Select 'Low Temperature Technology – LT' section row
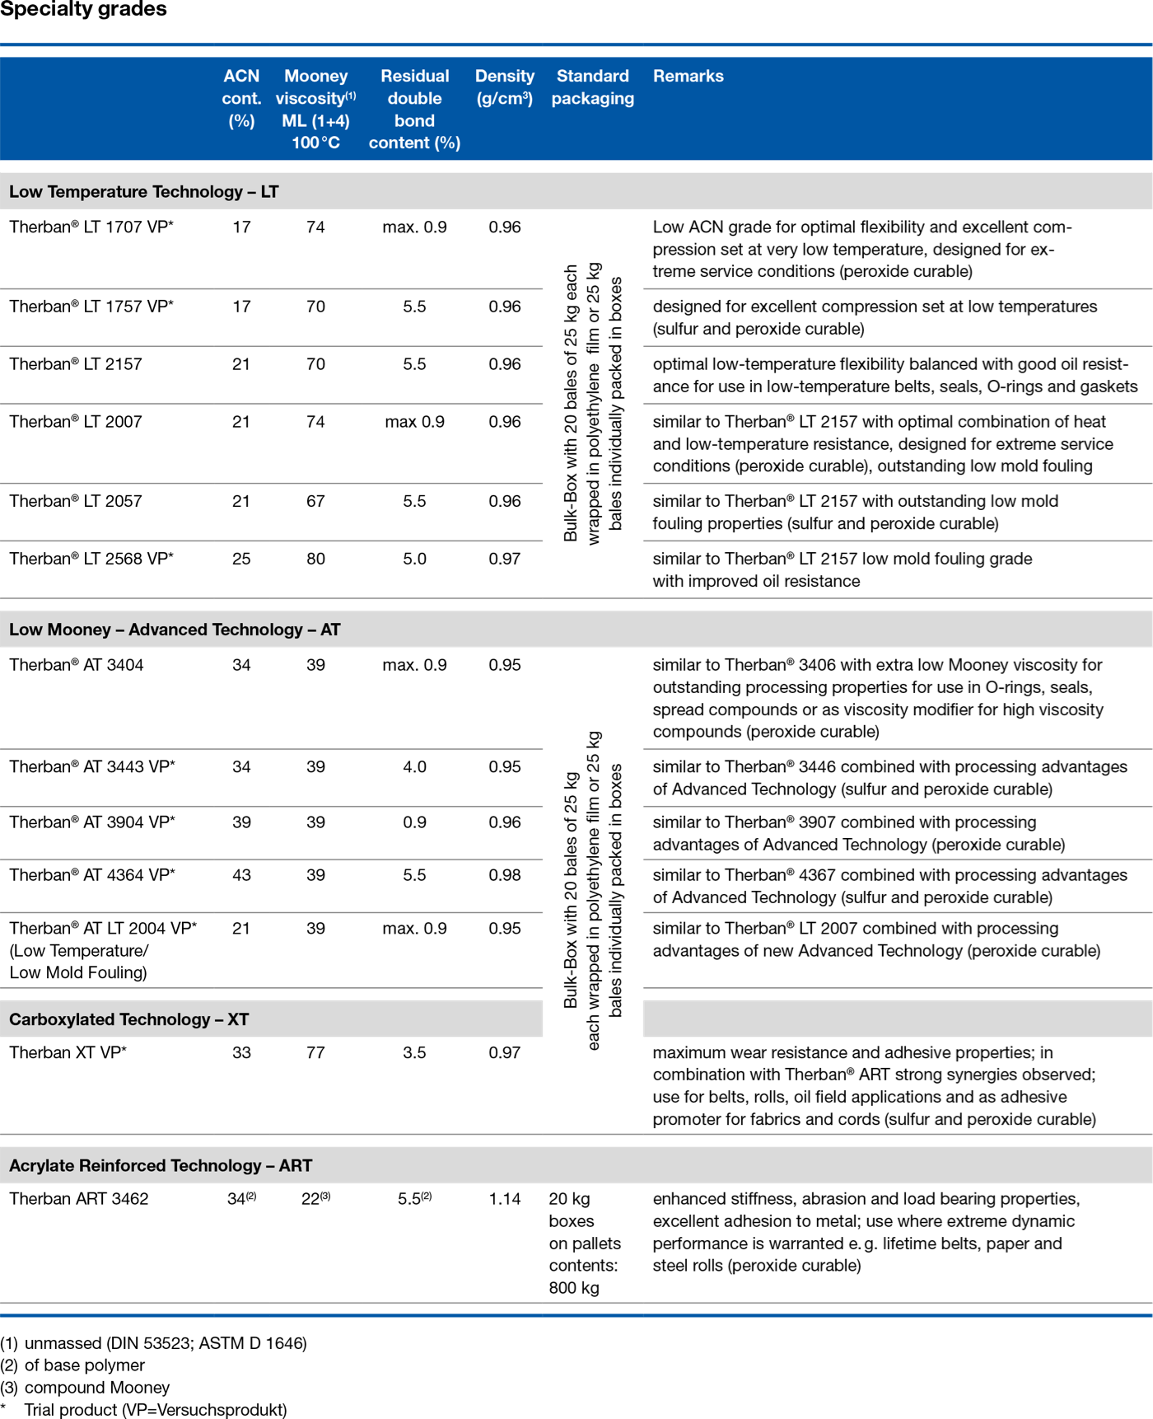 pos(576,191)
